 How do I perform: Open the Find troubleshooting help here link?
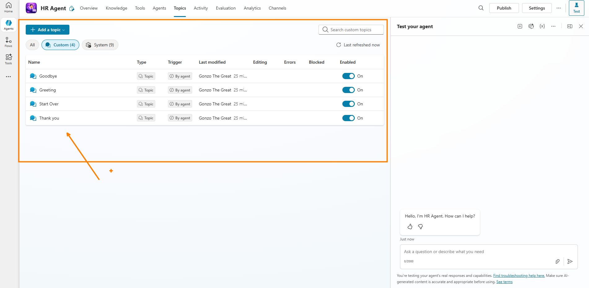click(x=519, y=276)
